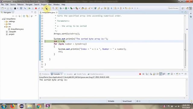The height and width of the screenshot is (109, 193).
Task: Toggle Show Console on Standard Error change
Action: click(164, 74)
